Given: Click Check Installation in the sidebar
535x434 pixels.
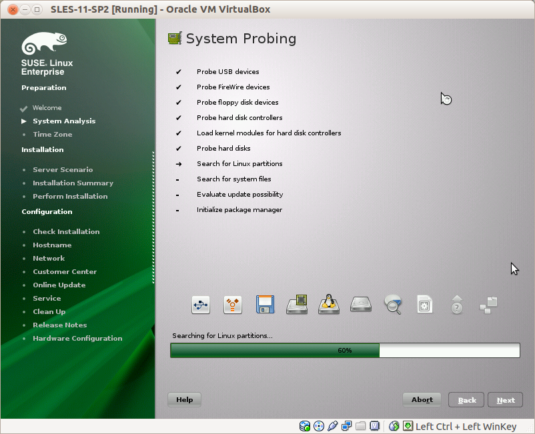Looking at the screenshot, I should (x=66, y=232).
